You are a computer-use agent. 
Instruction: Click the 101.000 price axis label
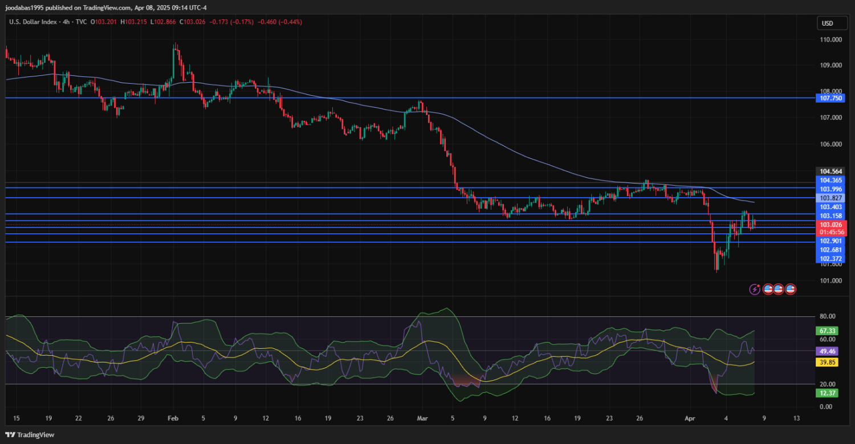coord(831,280)
